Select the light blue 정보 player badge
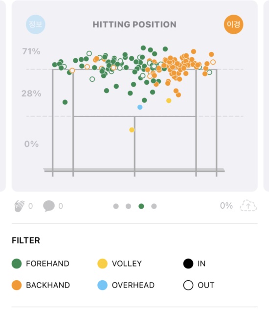This screenshot has width=269, height=314. coord(36,24)
